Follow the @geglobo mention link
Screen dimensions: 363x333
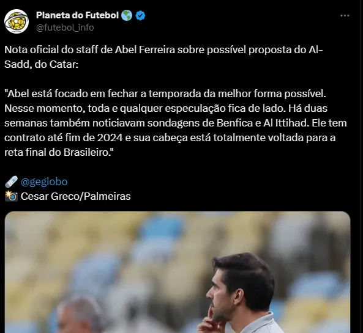44,181
